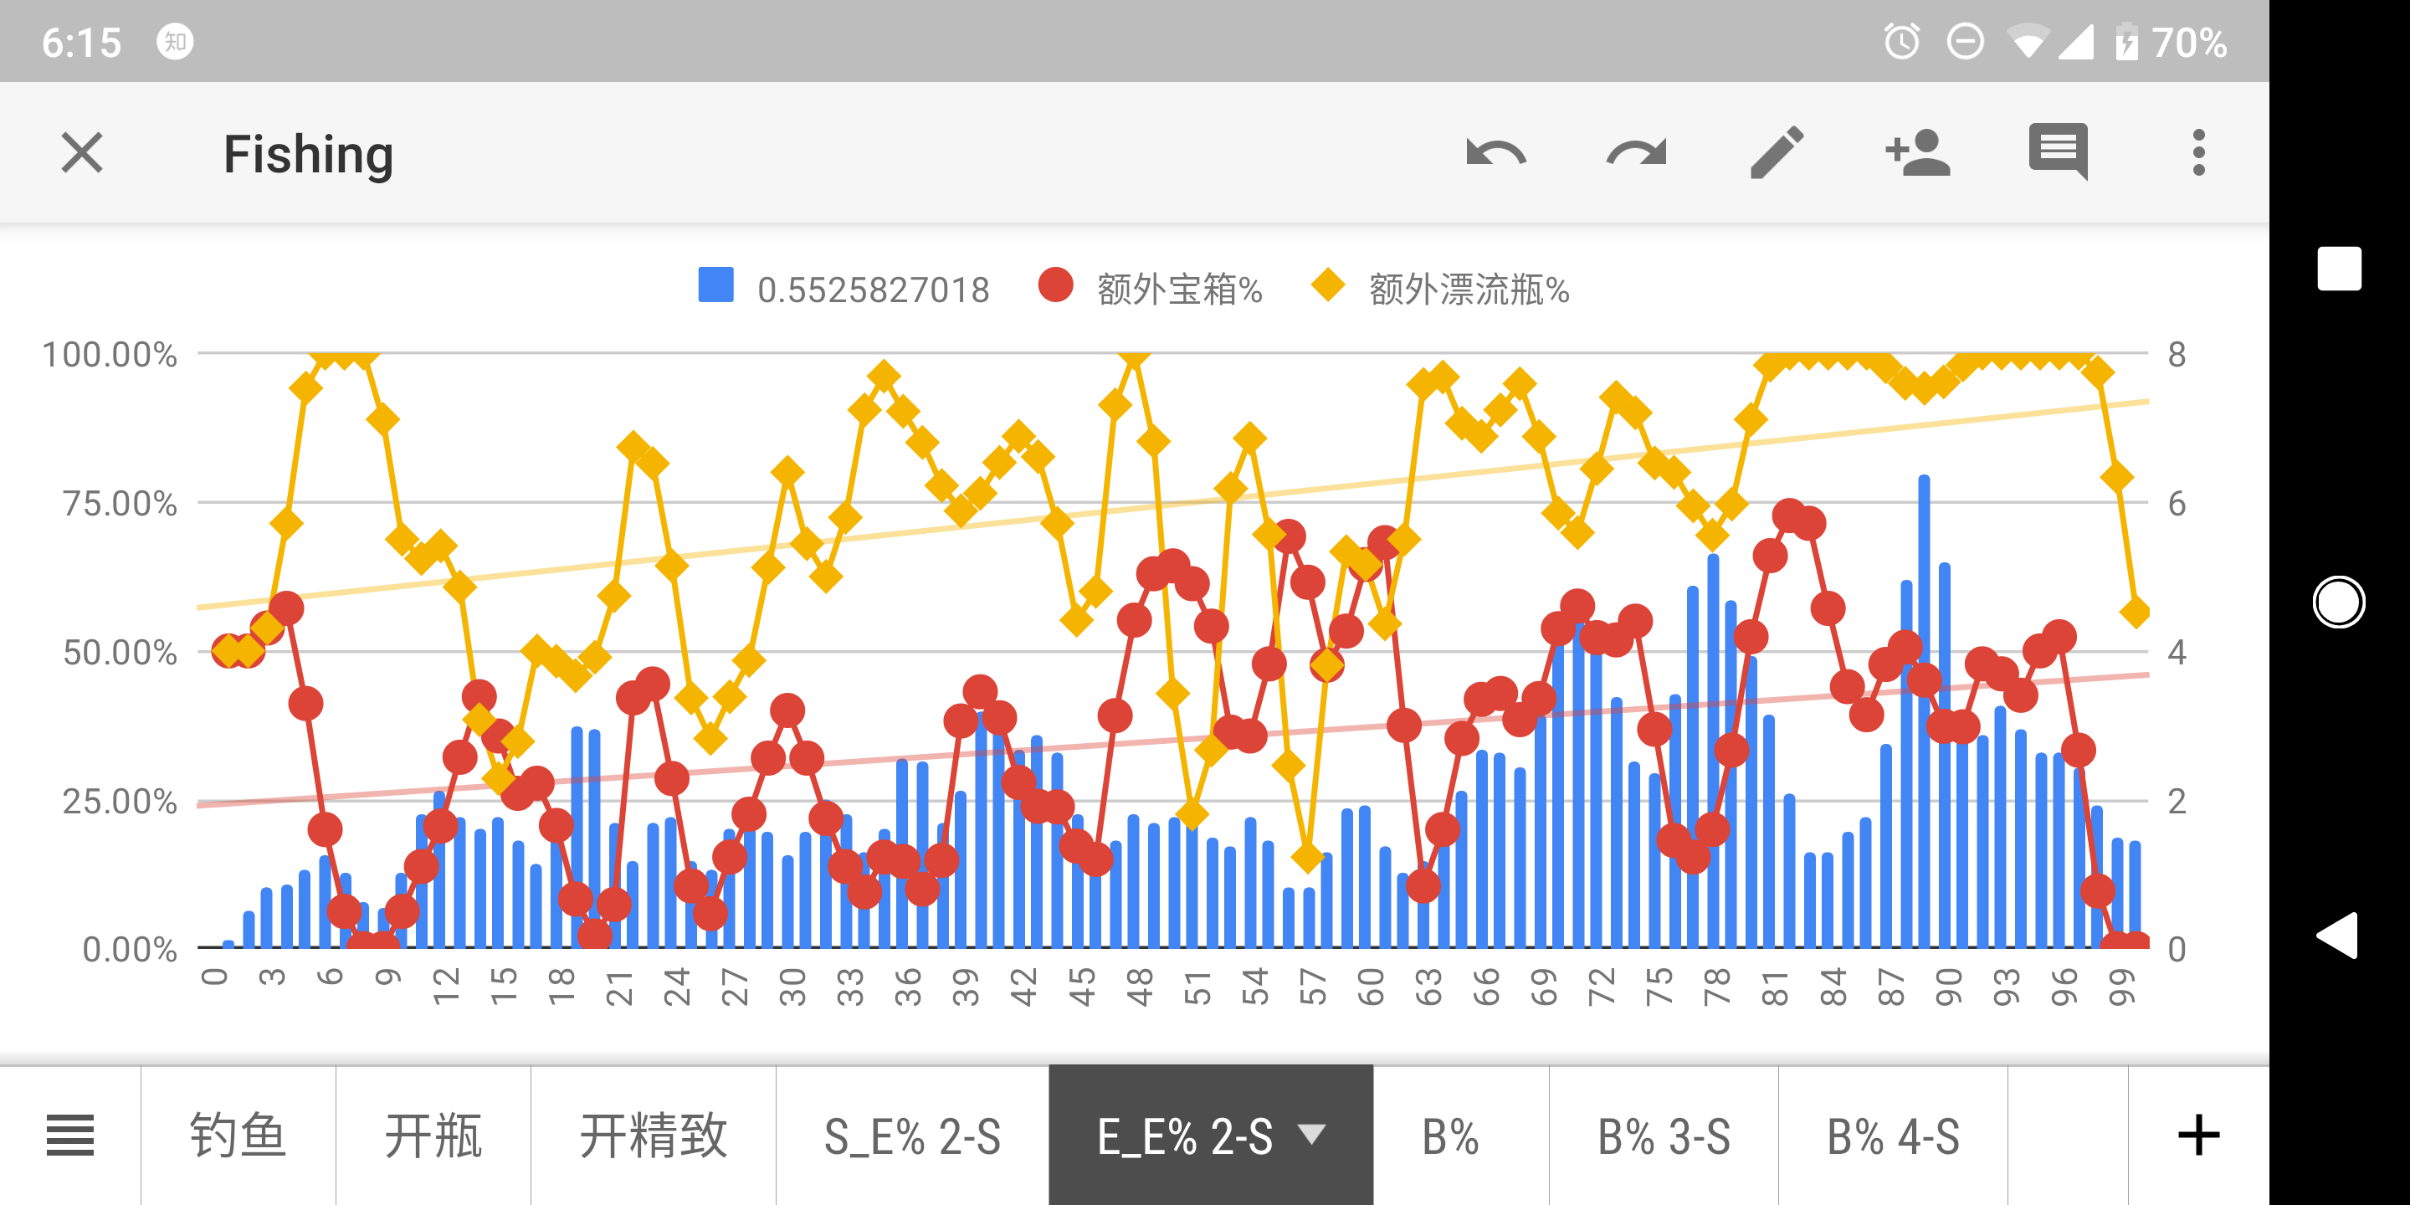Open the 开精致 sheet tab

tap(653, 1136)
